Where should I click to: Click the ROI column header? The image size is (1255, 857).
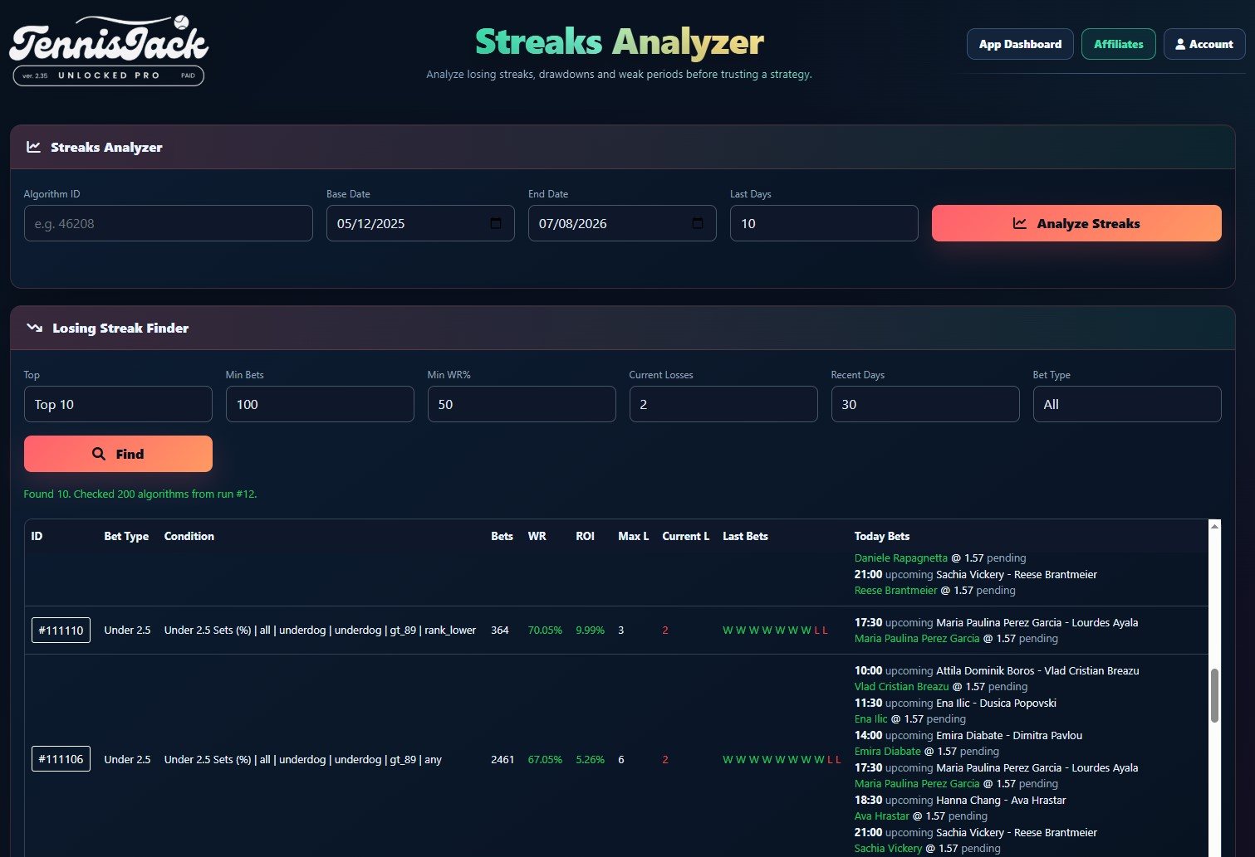tap(585, 536)
